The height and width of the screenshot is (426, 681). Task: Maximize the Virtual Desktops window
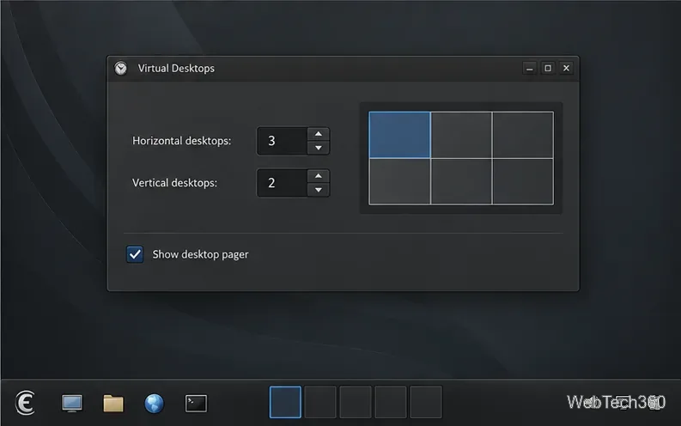(548, 68)
